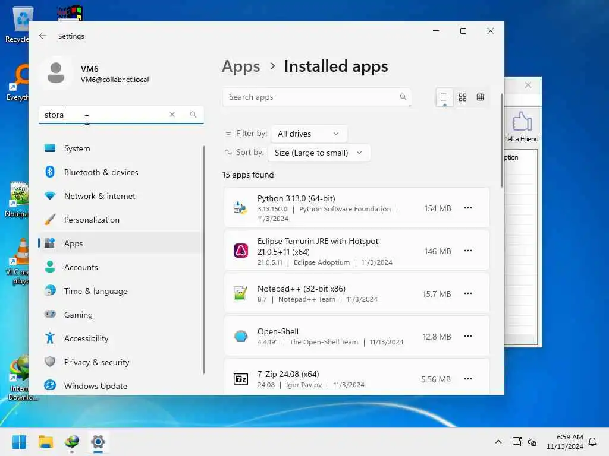The image size is (609, 456).
Task: Switch to table view layout
Action: 481,97
